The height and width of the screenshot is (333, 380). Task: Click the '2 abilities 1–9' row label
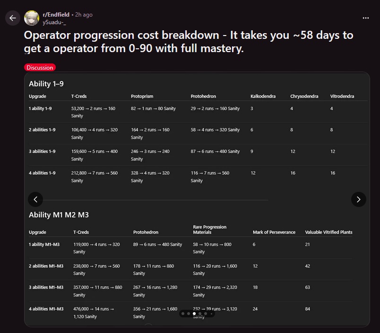click(x=42, y=130)
